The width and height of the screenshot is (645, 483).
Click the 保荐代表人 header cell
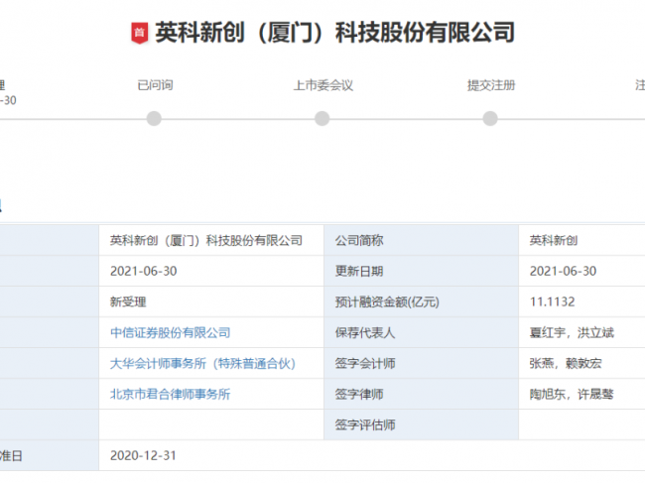pos(421,332)
